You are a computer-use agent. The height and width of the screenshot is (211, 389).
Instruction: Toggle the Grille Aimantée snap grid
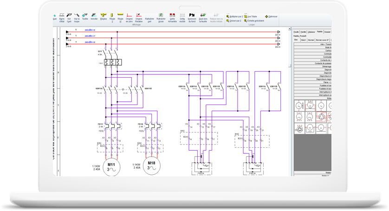pyautogui.click(x=172, y=18)
